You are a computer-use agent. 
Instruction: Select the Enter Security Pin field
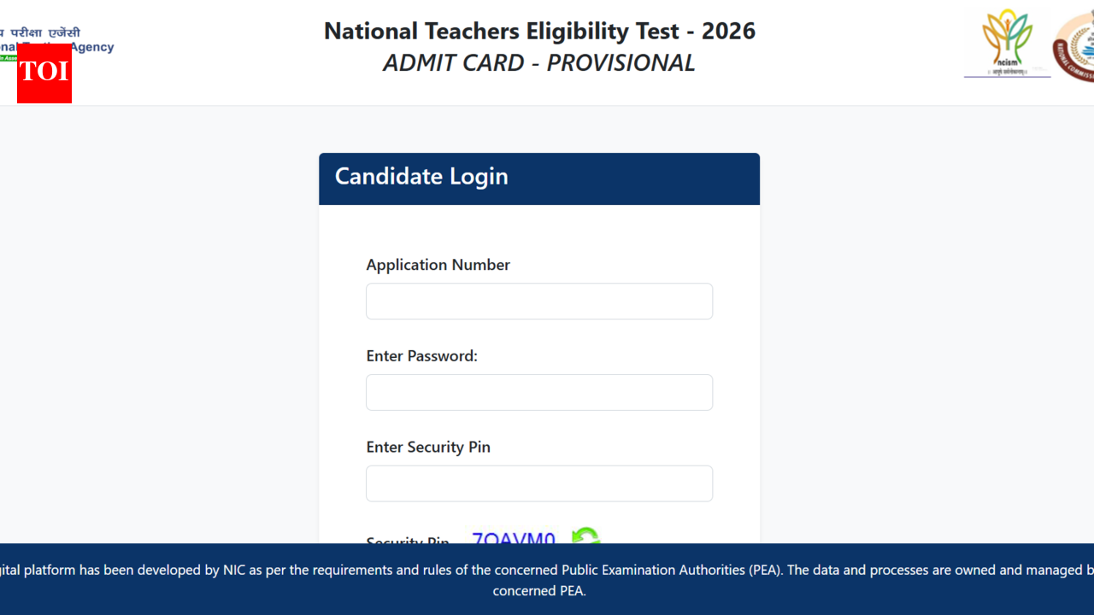(538, 483)
